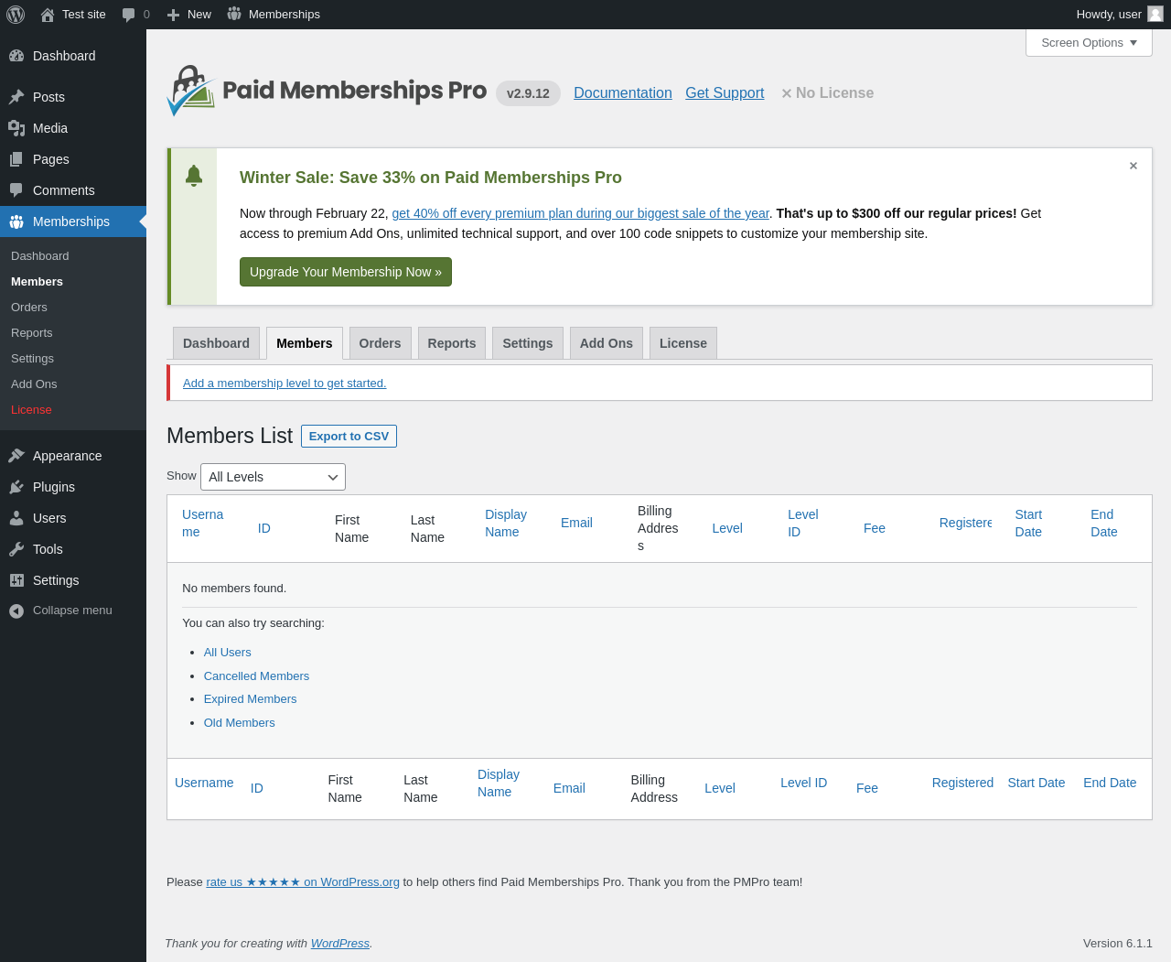The image size is (1171, 962).
Task: Click the plus New icon
Action: [173, 15]
